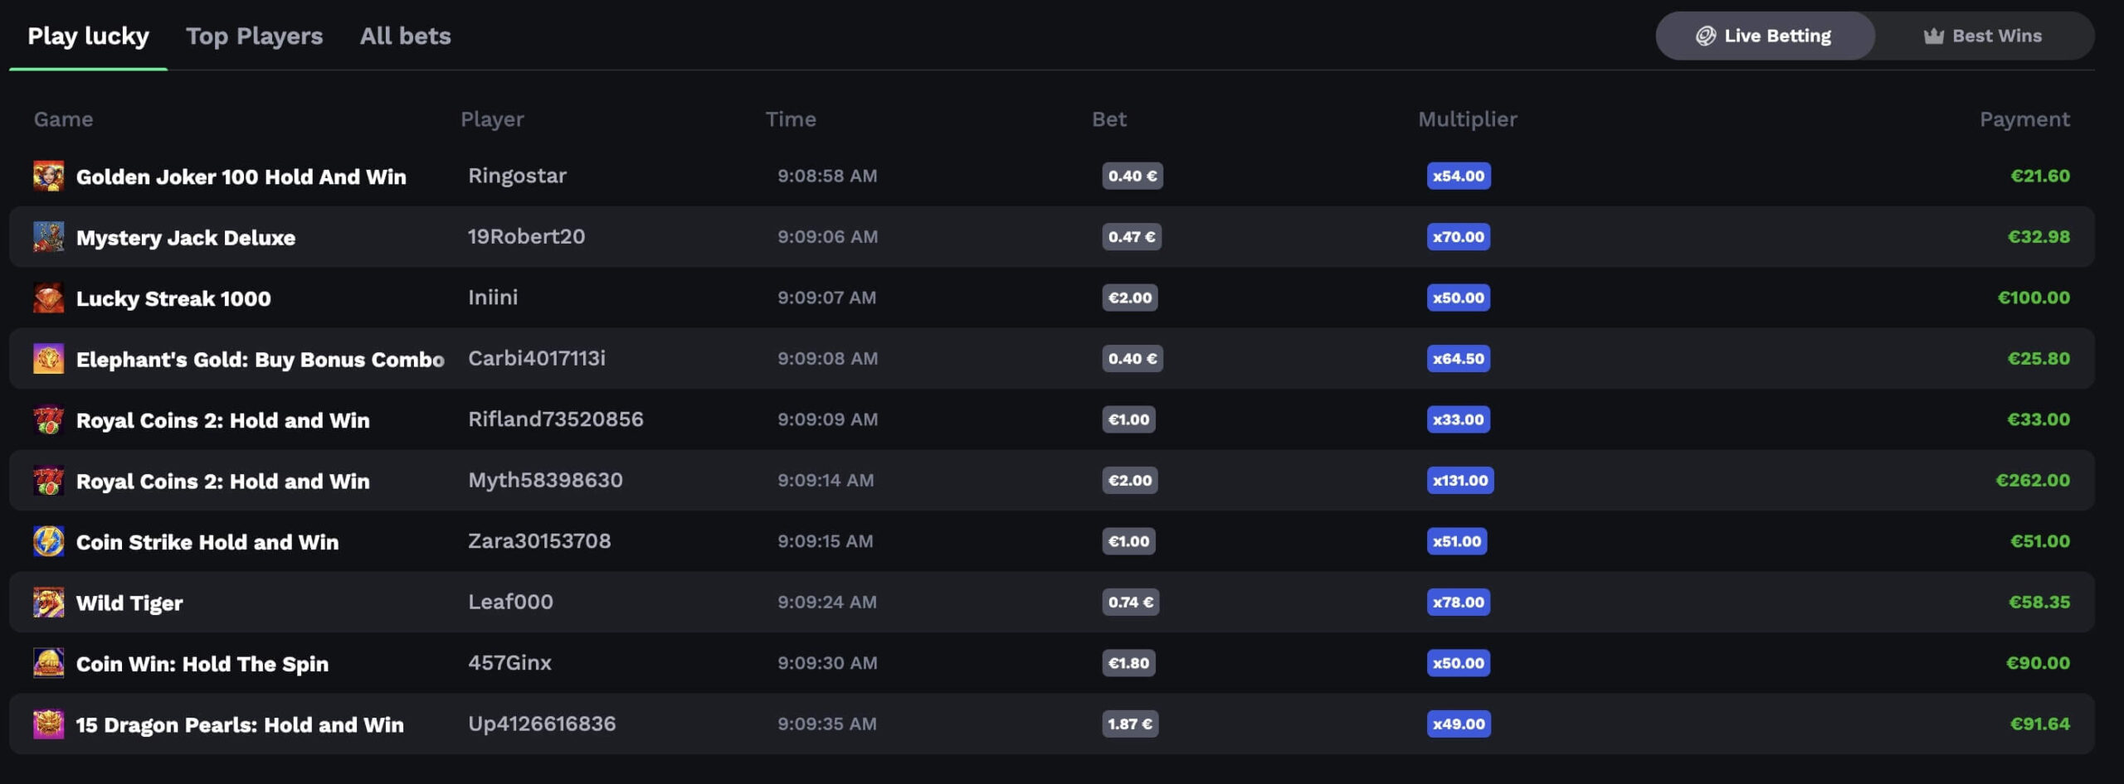2124x784 pixels.
Task: Click the Lucky Streak 1000 game icon
Action: pos(48,298)
